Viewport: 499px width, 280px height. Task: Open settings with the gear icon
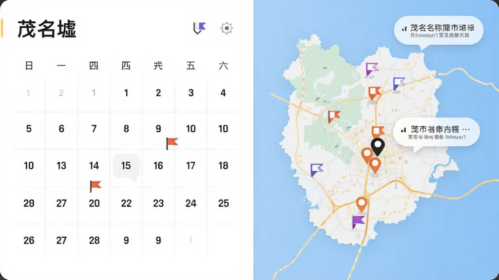227,28
